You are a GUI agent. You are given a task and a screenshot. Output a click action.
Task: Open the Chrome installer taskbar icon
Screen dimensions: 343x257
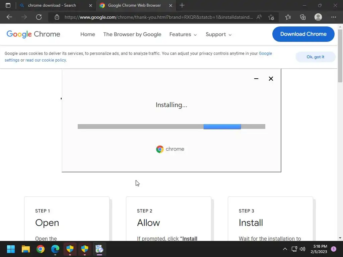pyautogui.click(x=99, y=249)
